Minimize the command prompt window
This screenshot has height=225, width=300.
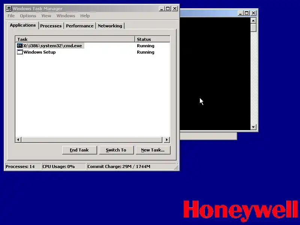coord(240,13)
